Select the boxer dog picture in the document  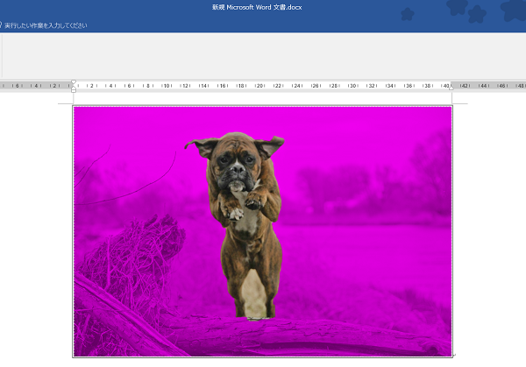click(262, 231)
